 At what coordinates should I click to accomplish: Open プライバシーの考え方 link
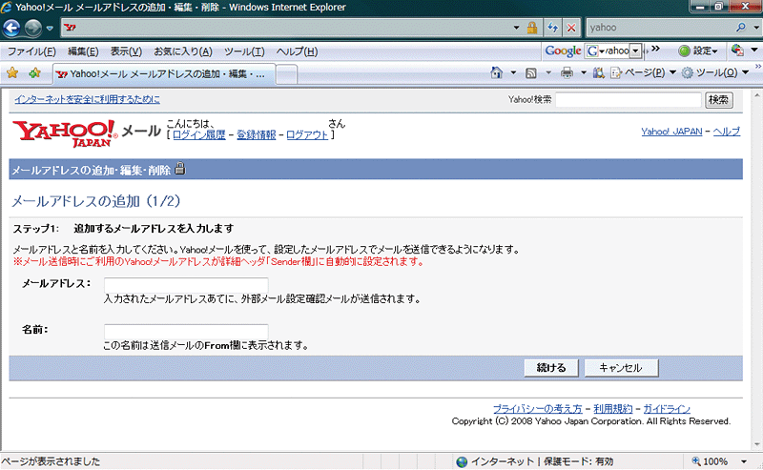coord(538,409)
